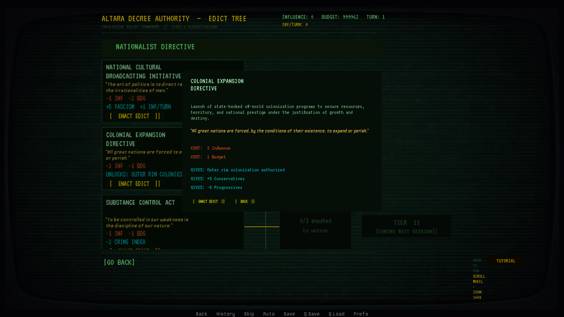Click GIVES: -5 Progressives line

click(216, 188)
